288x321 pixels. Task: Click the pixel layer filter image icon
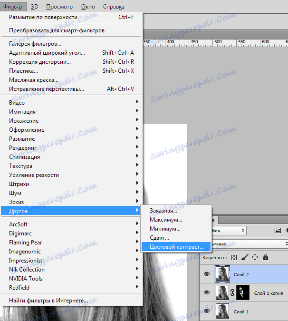[278, 230]
